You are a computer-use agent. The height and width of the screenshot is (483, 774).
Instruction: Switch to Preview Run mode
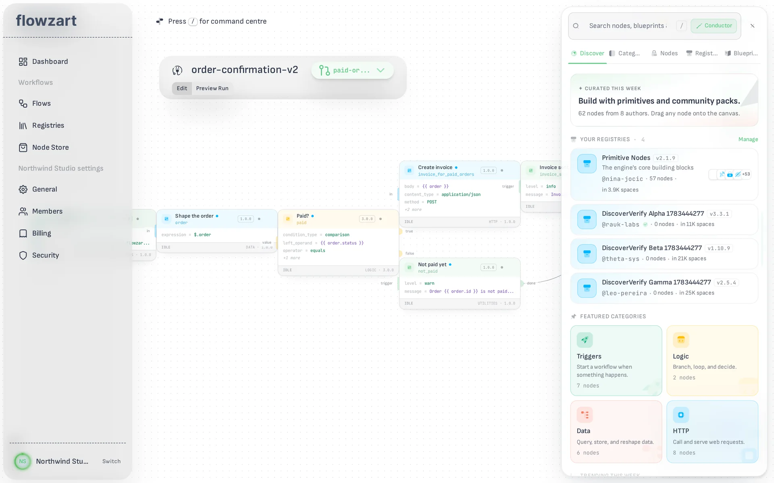(x=212, y=89)
